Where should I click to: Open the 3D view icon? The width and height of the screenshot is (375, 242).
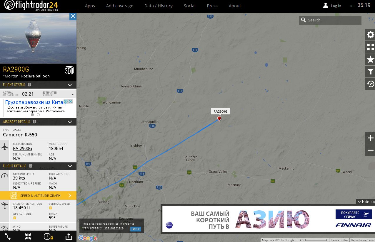pyautogui.click(x=69, y=70)
